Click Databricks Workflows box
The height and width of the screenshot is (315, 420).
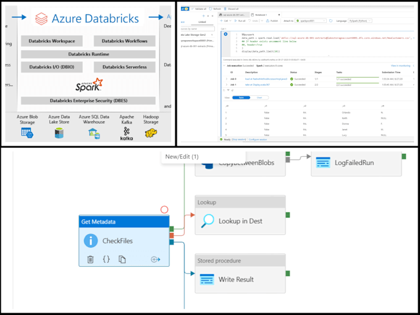coord(125,41)
